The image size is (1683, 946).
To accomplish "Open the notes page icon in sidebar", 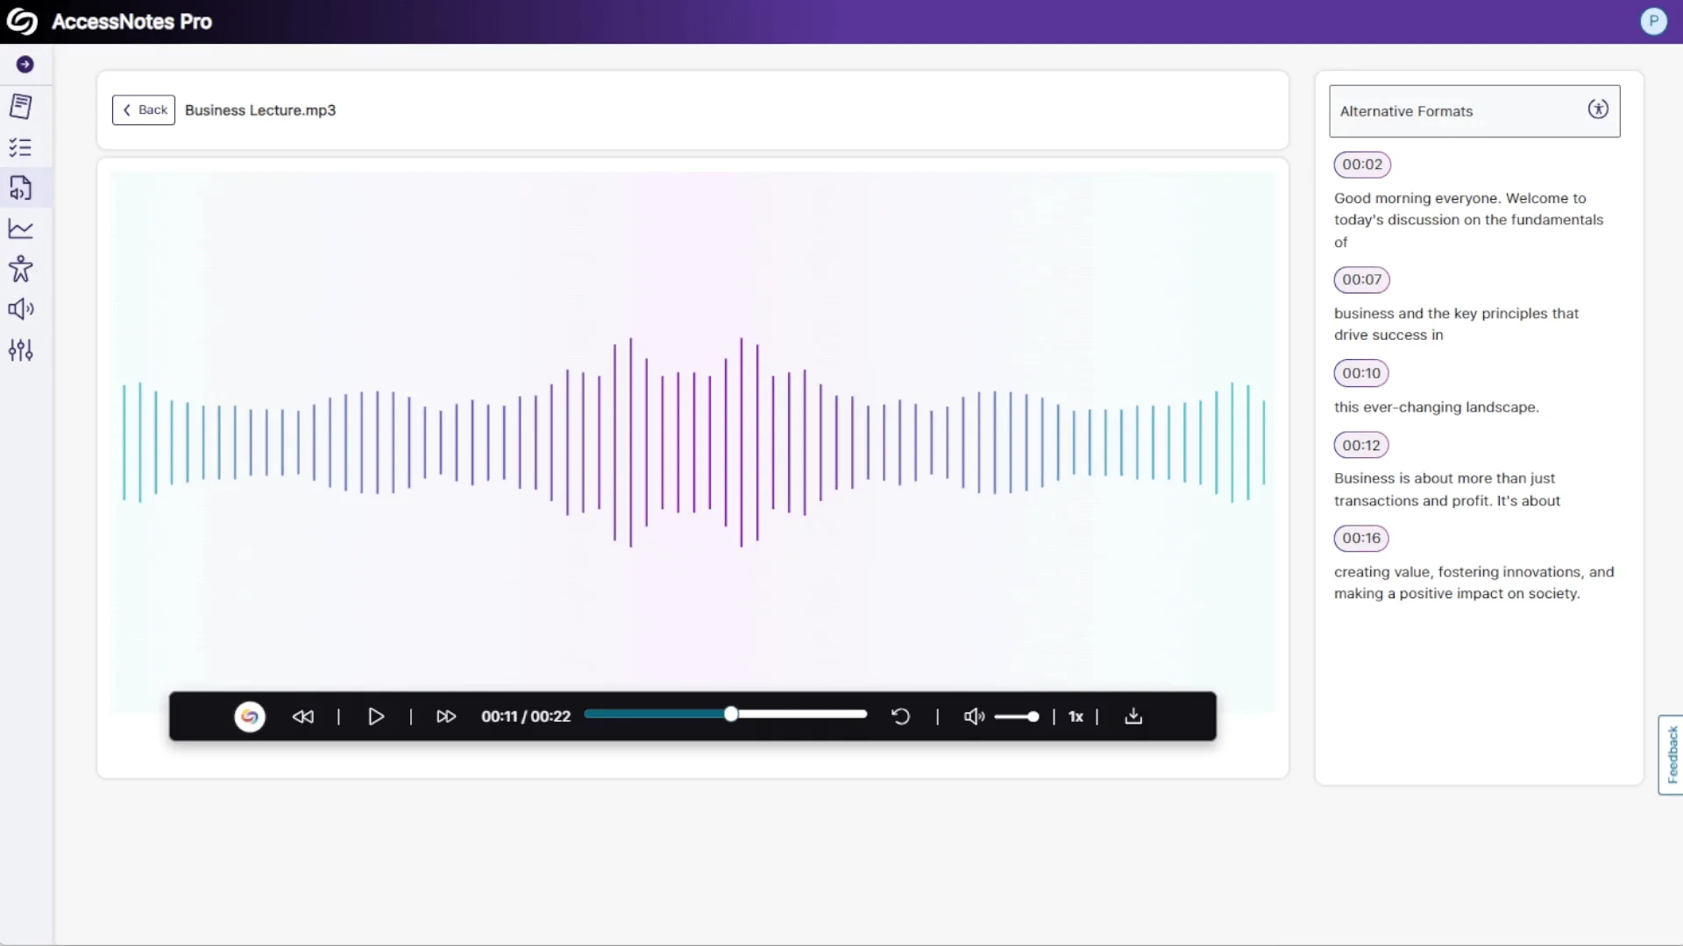I will pos(21,106).
